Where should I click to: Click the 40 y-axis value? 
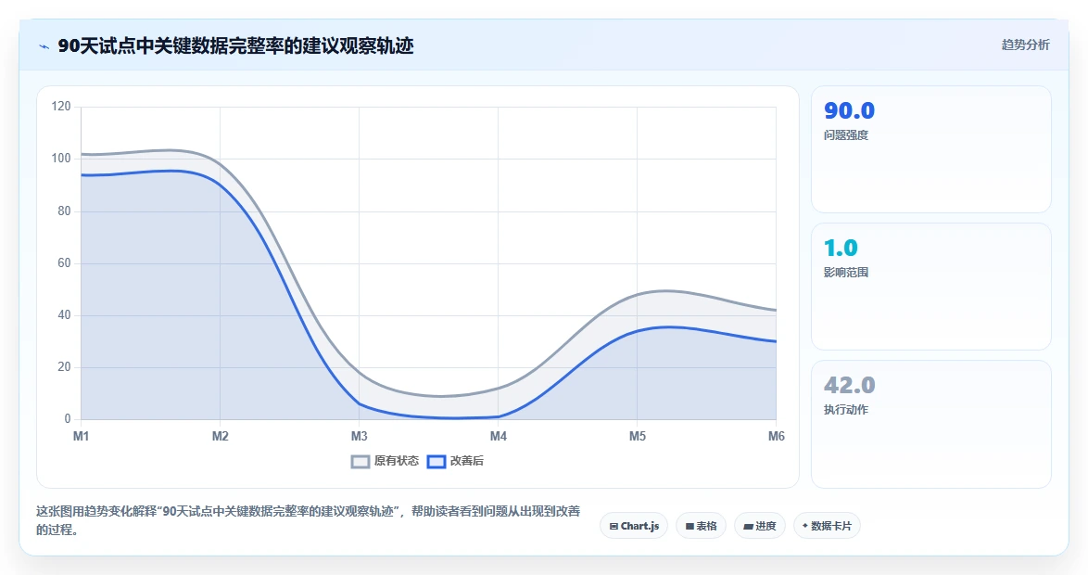coord(64,315)
